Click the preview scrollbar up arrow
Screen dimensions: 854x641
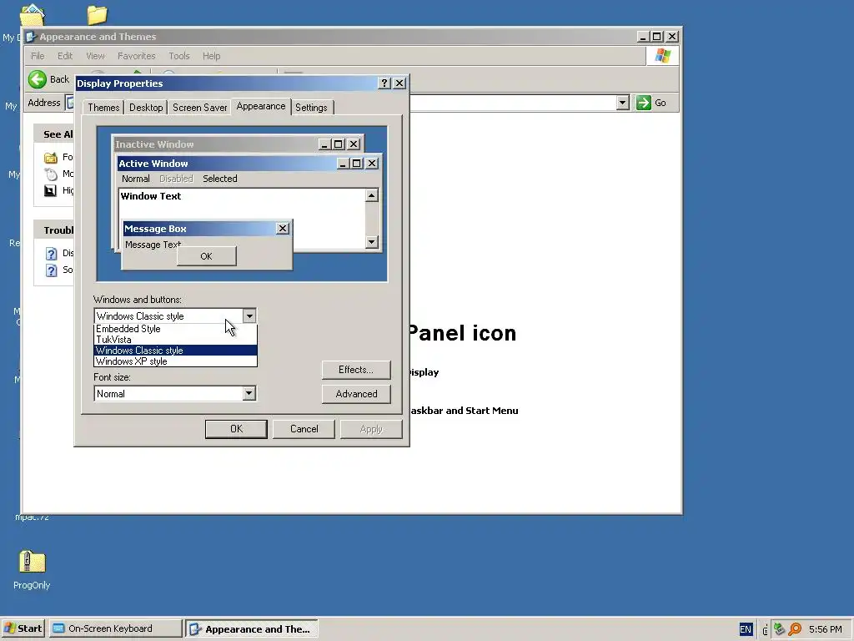(x=371, y=195)
